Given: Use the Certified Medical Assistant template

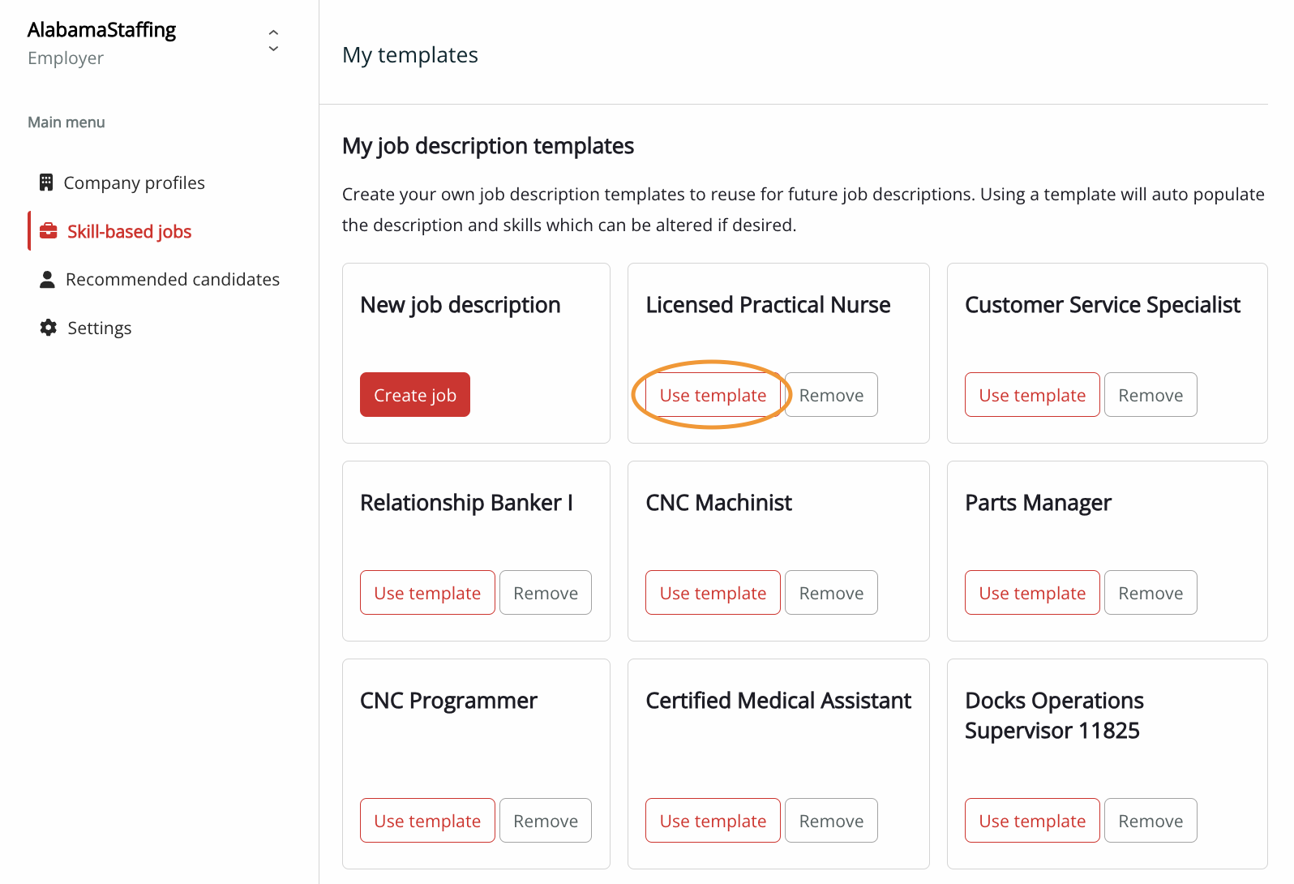Looking at the screenshot, I should tap(713, 821).
